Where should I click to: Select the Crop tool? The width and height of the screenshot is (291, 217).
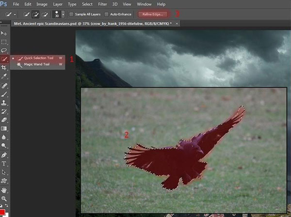click(4, 67)
